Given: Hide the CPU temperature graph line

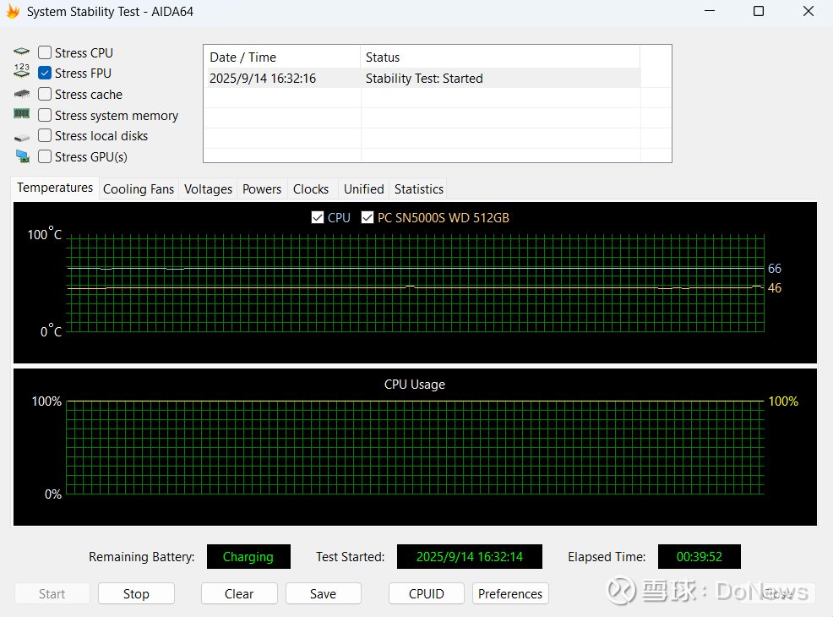Looking at the screenshot, I should (x=318, y=217).
